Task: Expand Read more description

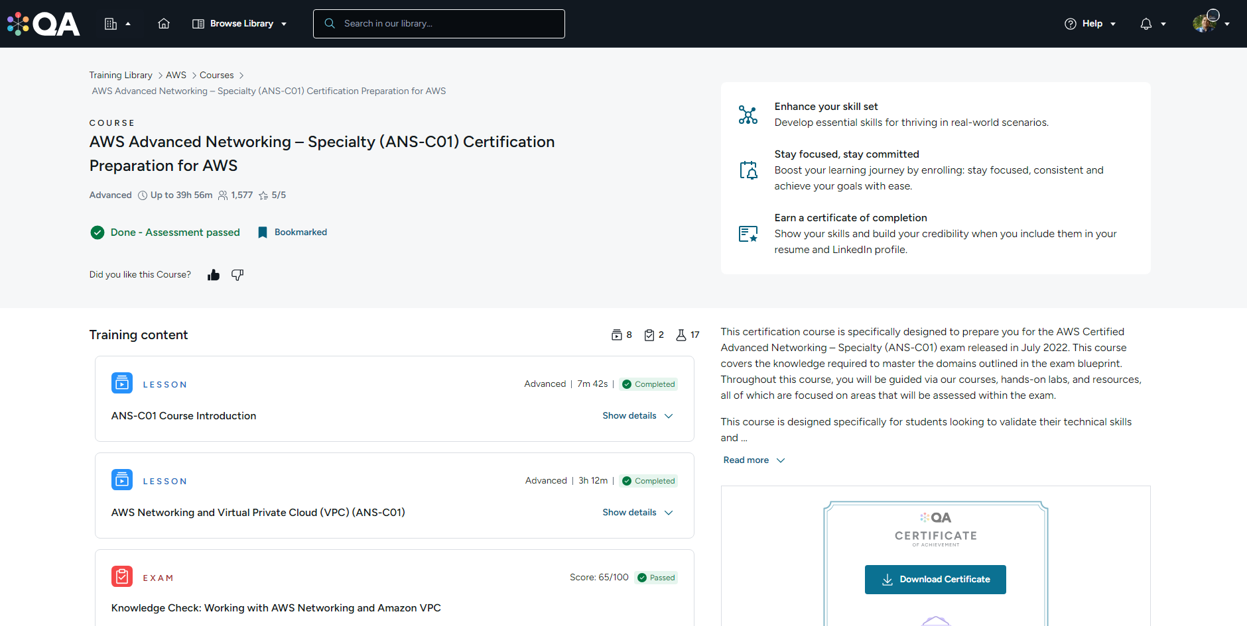Action: coord(754,460)
